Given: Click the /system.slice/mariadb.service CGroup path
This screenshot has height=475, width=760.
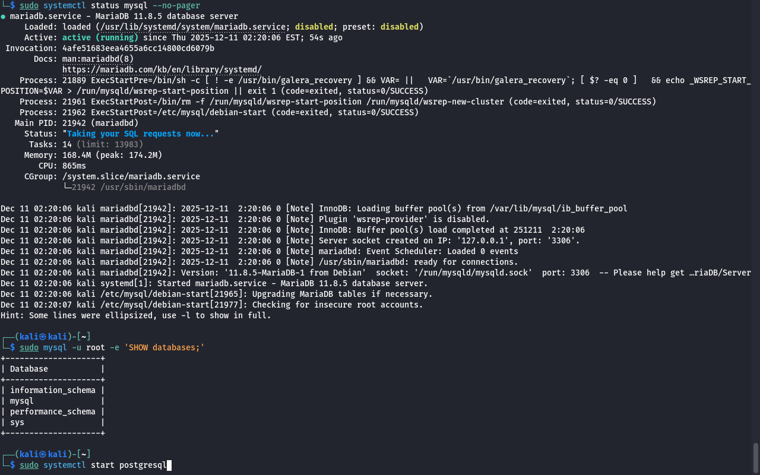Looking at the screenshot, I should pyautogui.click(x=131, y=176).
